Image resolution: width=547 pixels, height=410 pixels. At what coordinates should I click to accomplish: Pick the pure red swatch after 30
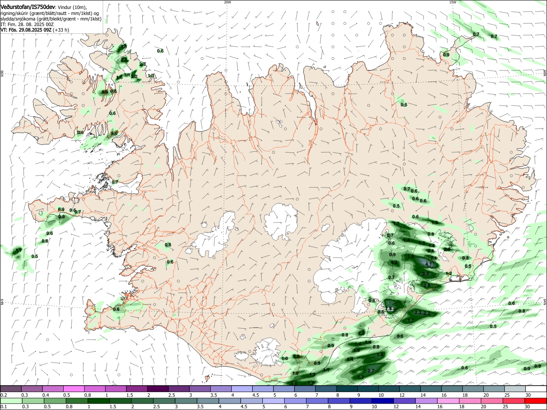(x=536, y=401)
